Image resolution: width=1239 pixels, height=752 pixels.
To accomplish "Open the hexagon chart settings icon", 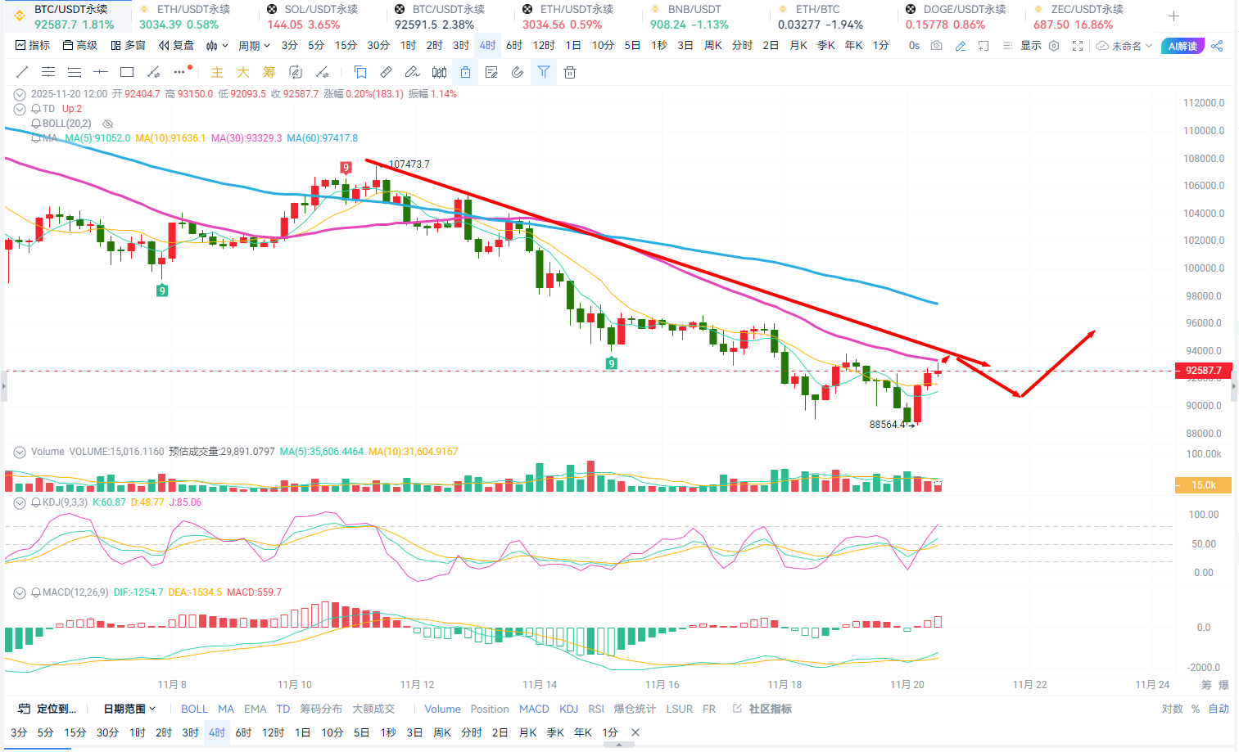I will click(x=1055, y=46).
